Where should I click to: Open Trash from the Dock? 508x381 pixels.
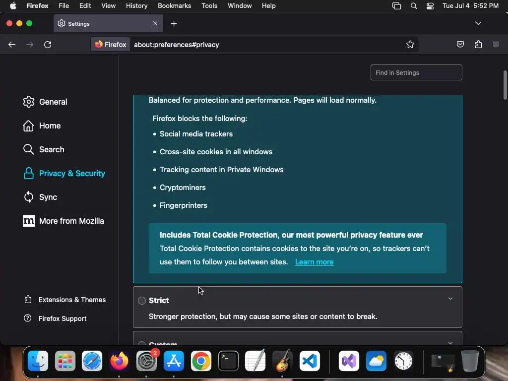tap(470, 361)
